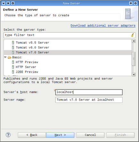The width and height of the screenshot is (139, 142).
Task: Go Back to previous page
Action: coord(32,135)
